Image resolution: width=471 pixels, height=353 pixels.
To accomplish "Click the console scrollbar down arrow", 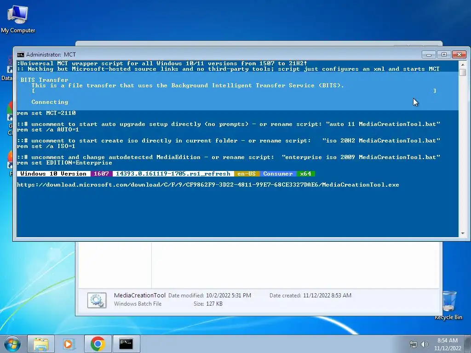I will 463,233.
